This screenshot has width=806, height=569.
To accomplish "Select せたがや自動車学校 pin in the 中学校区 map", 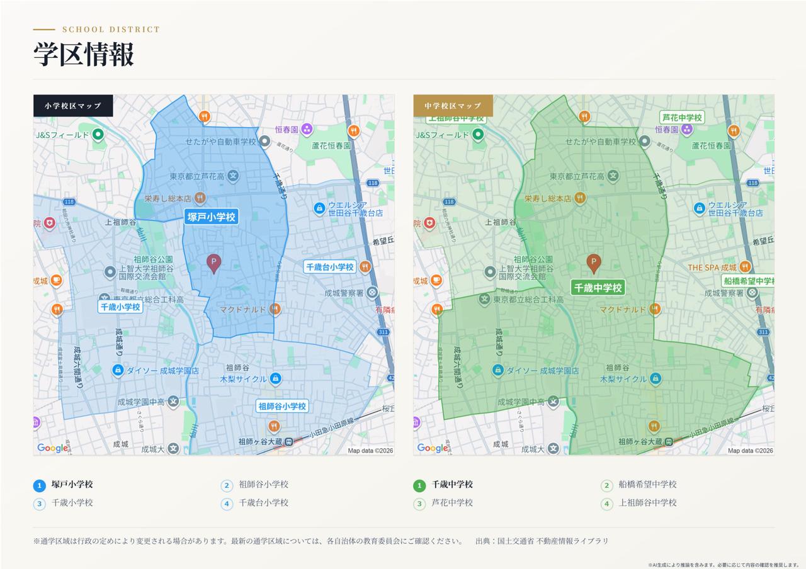I will click(x=645, y=142).
